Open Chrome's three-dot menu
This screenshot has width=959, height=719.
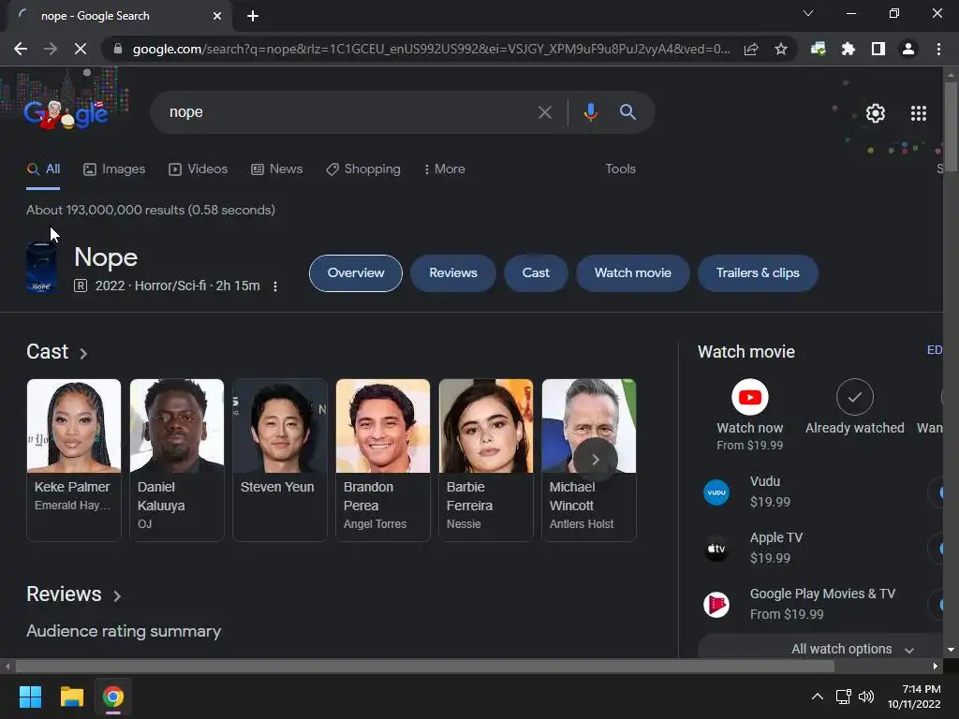[938, 49]
